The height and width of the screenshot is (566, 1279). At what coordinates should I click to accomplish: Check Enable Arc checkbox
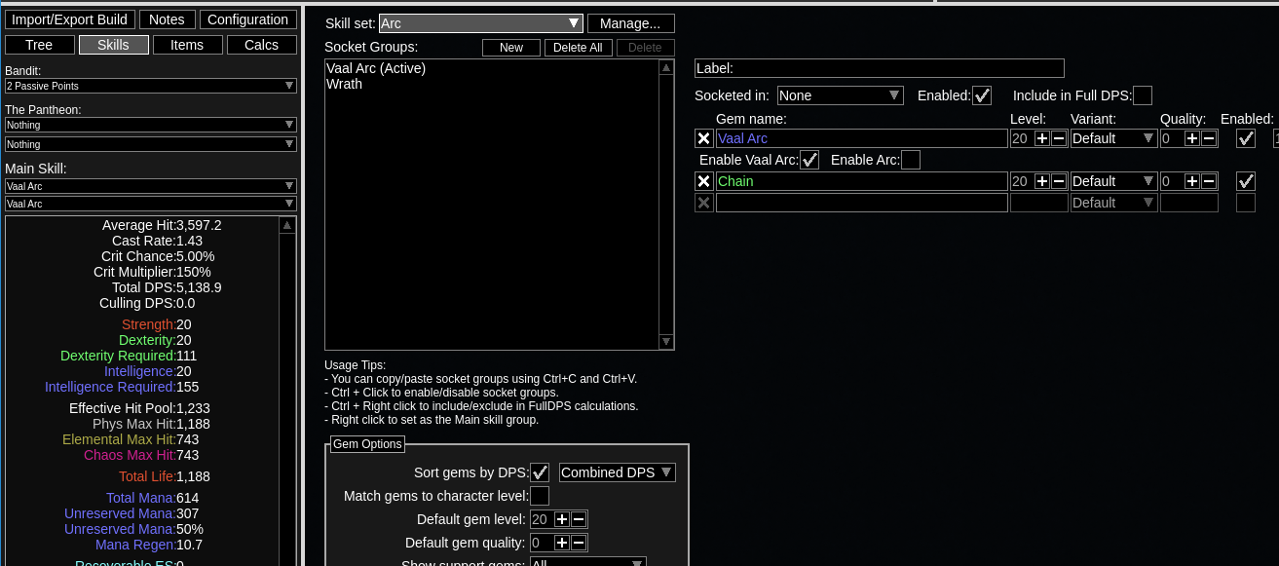[x=911, y=160]
